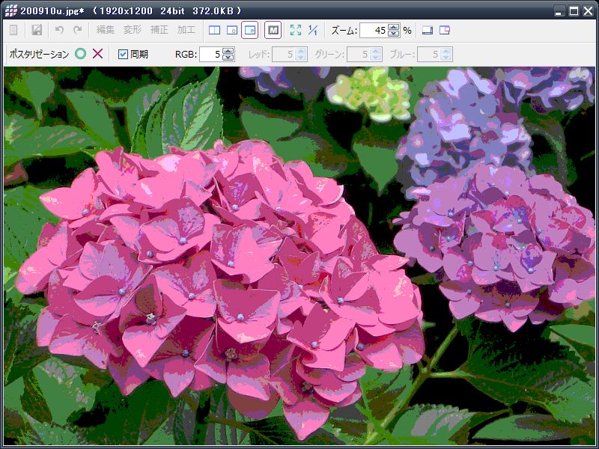
Task: Increase the RGB level with up arrow
Action: click(x=228, y=51)
